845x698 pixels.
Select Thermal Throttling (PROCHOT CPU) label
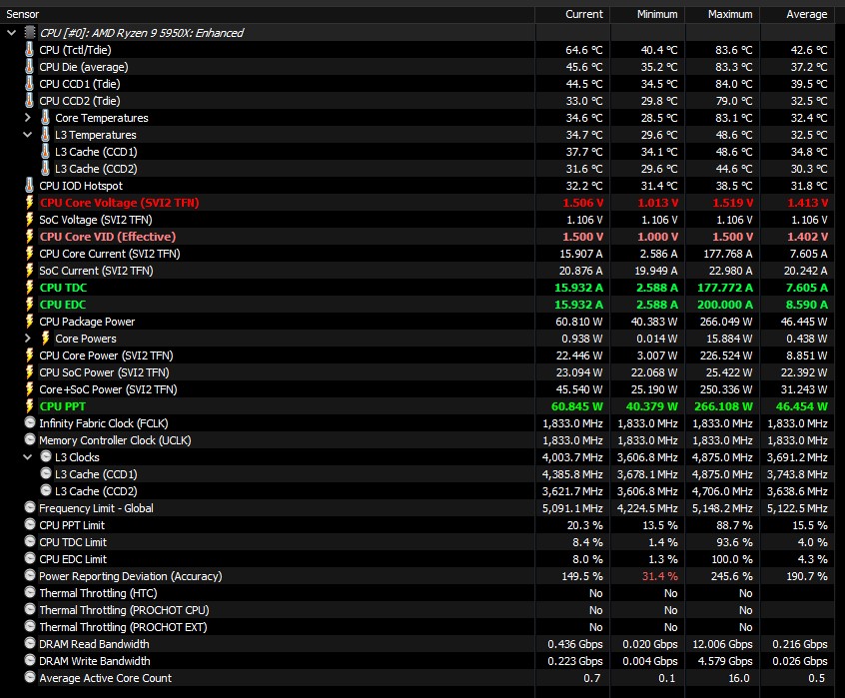(x=124, y=610)
